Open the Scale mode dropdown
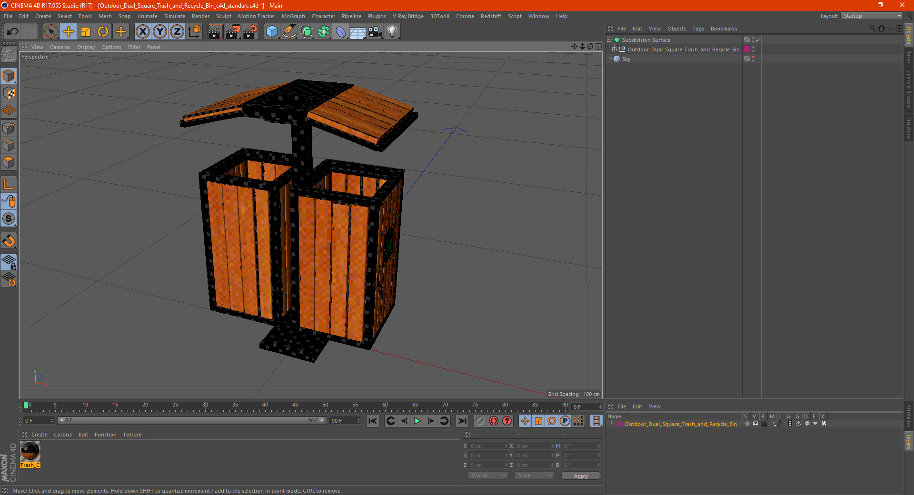914x495 pixels. 534,475
